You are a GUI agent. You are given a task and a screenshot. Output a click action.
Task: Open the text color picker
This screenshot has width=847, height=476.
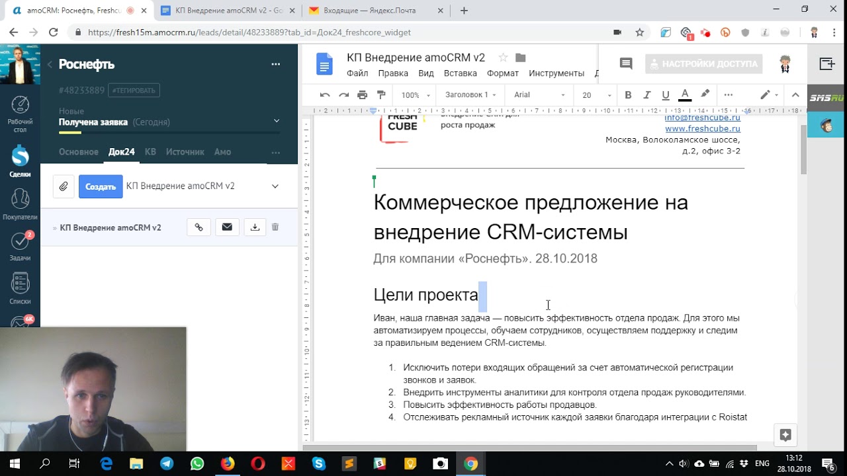pyautogui.click(x=685, y=95)
